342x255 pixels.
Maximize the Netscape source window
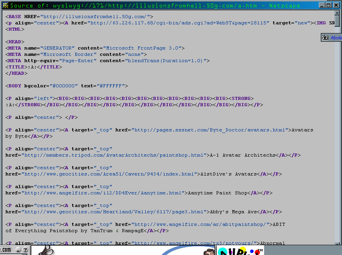click(329, 5)
